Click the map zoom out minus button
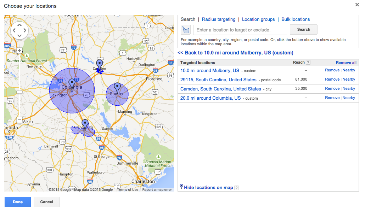The image size is (365, 211). tap(19, 120)
